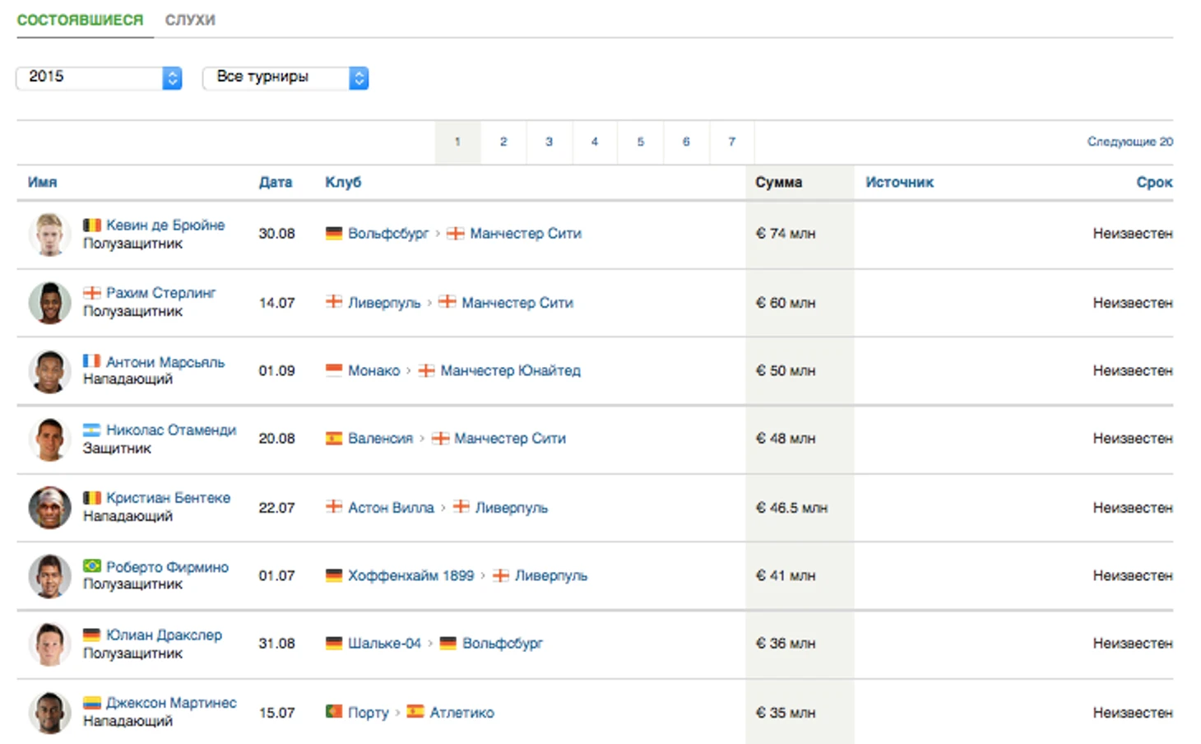Click Colombia flag beside Джексон Мартинес
The height and width of the screenshot is (744, 1201).
[91, 703]
